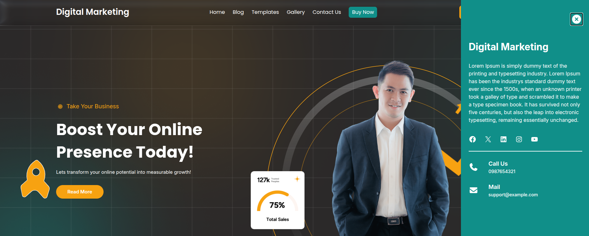Open the Contact Us page
This screenshot has height=236, width=589.
pyautogui.click(x=326, y=12)
